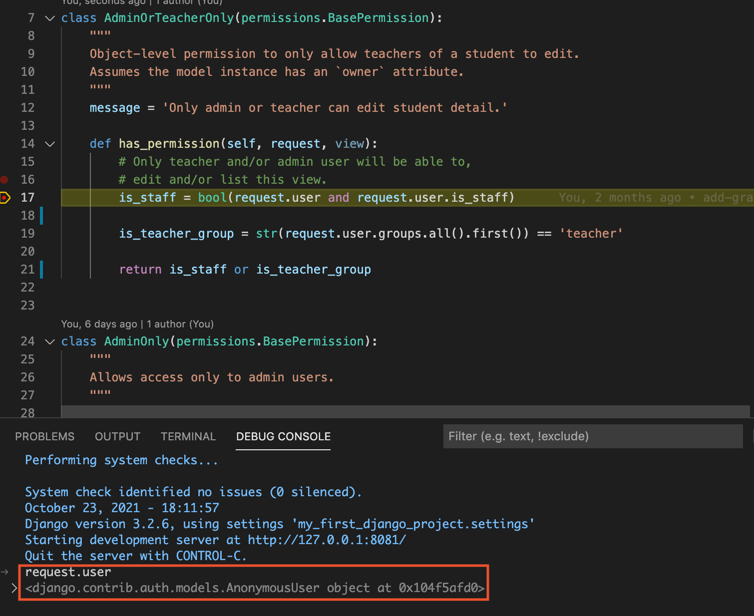Switch to the PROBLEMS tab
This screenshot has width=754, height=616.
(x=44, y=436)
